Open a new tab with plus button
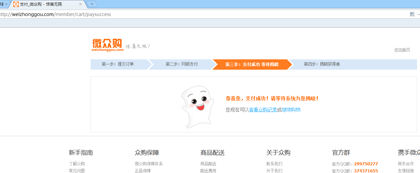420x173 pixels. (92, 4)
